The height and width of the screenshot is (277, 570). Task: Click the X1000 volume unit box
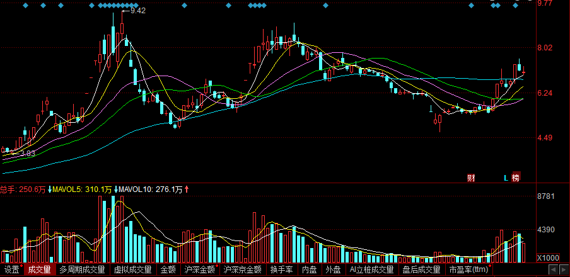click(548, 257)
